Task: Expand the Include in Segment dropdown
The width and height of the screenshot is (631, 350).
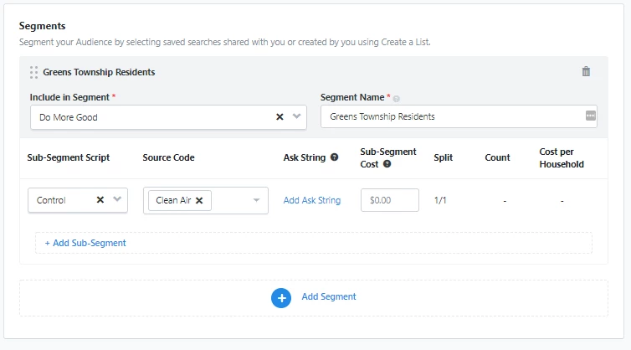Action: 295,117
